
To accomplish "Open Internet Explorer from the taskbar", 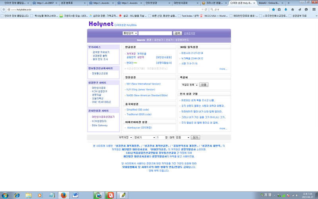I will coord(17,195).
